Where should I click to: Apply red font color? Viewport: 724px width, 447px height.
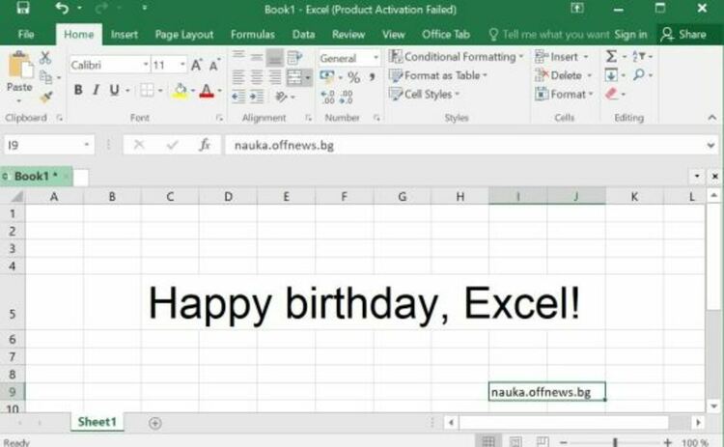(x=207, y=91)
